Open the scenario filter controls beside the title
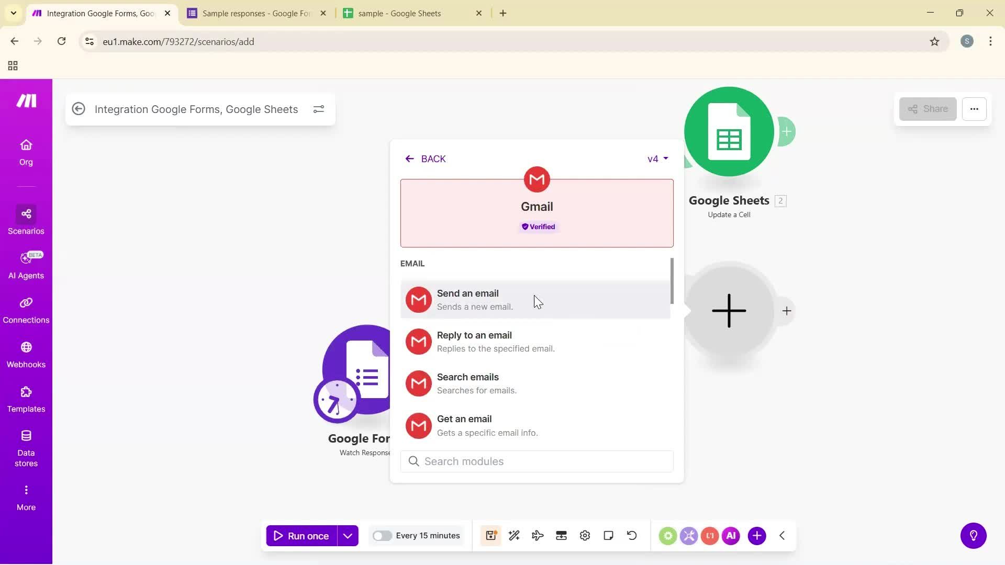1005x565 pixels. [319, 109]
